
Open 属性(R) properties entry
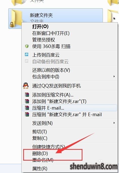40,169
